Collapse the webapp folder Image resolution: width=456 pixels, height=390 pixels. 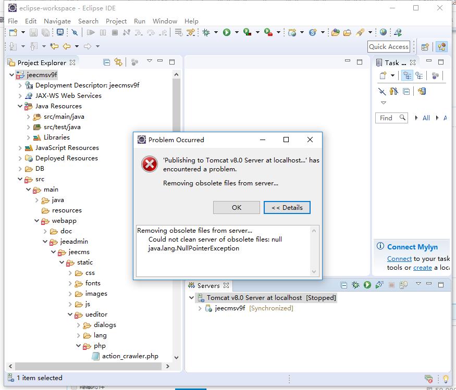tap(36, 221)
